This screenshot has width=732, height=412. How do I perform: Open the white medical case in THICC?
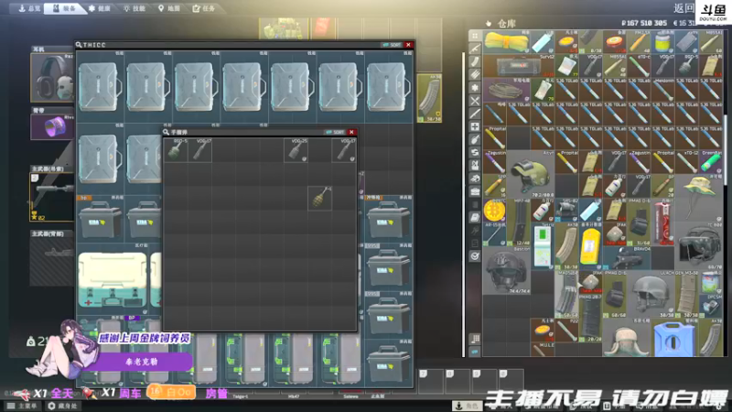pos(113,279)
